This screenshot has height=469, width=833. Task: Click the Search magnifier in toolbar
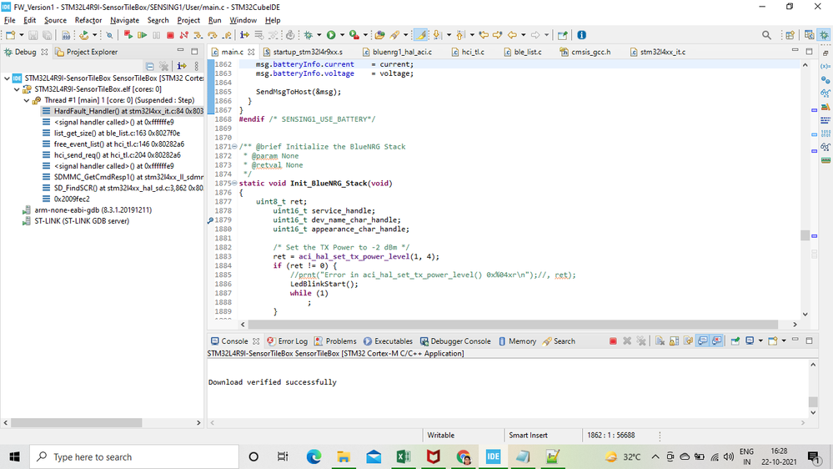766,35
